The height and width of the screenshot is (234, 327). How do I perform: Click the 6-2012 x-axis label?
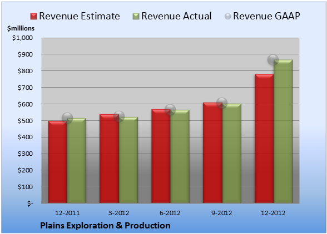point(170,213)
